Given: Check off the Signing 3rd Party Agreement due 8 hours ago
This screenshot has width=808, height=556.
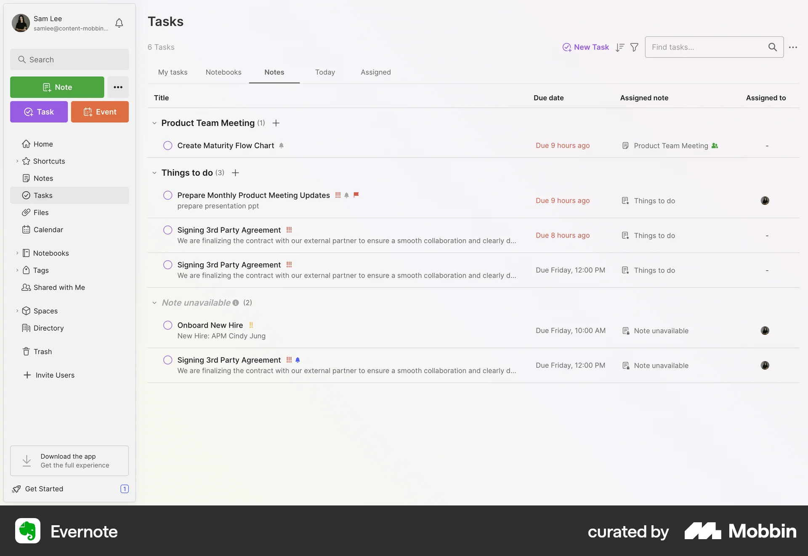Looking at the screenshot, I should (x=167, y=230).
